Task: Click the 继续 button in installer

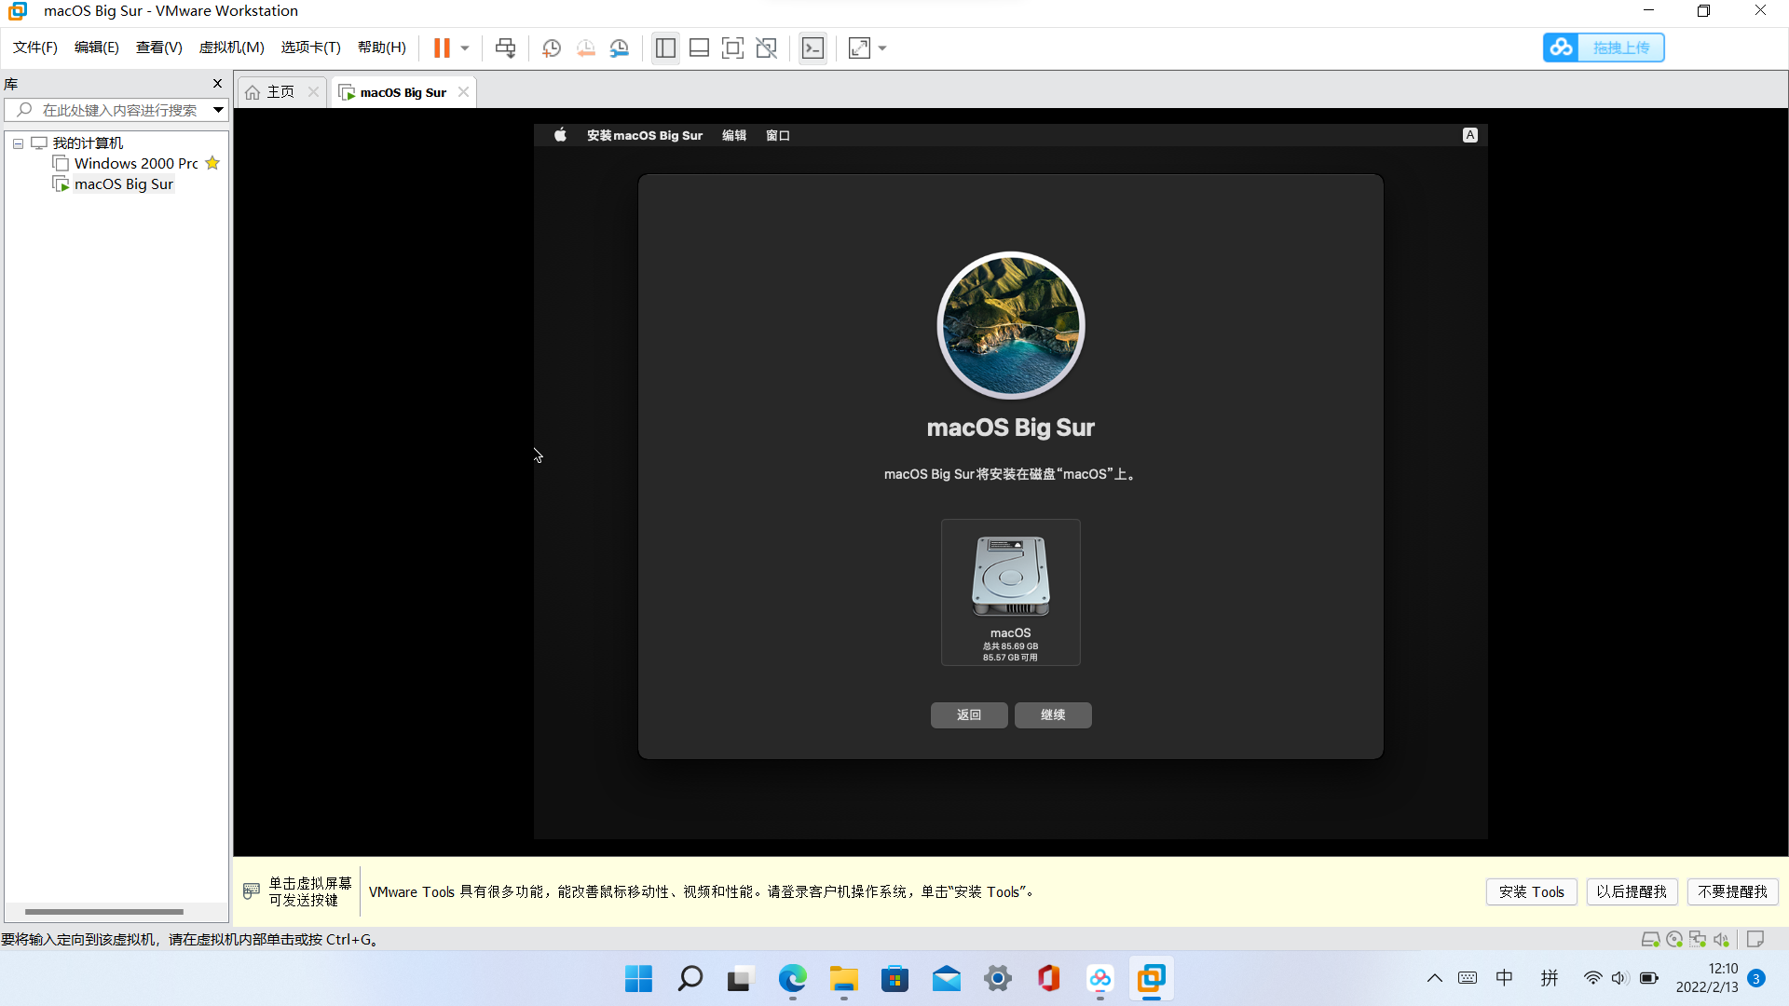Action: (1053, 714)
